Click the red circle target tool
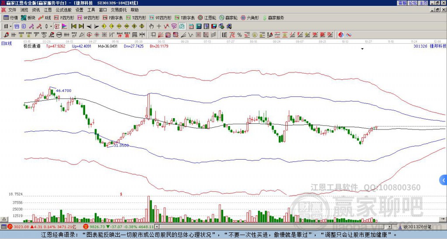 [x=89, y=35]
